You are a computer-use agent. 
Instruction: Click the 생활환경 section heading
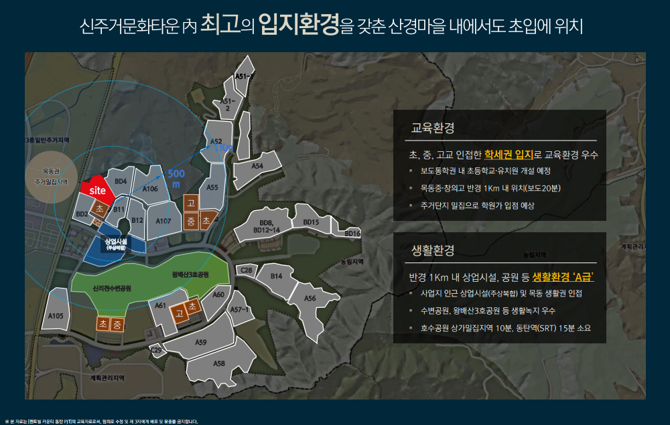coord(432,250)
